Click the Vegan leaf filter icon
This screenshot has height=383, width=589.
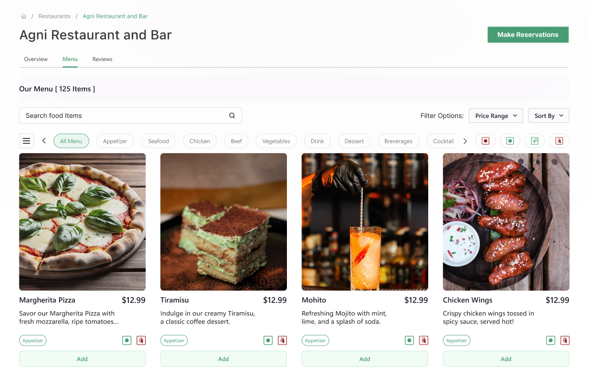click(534, 141)
